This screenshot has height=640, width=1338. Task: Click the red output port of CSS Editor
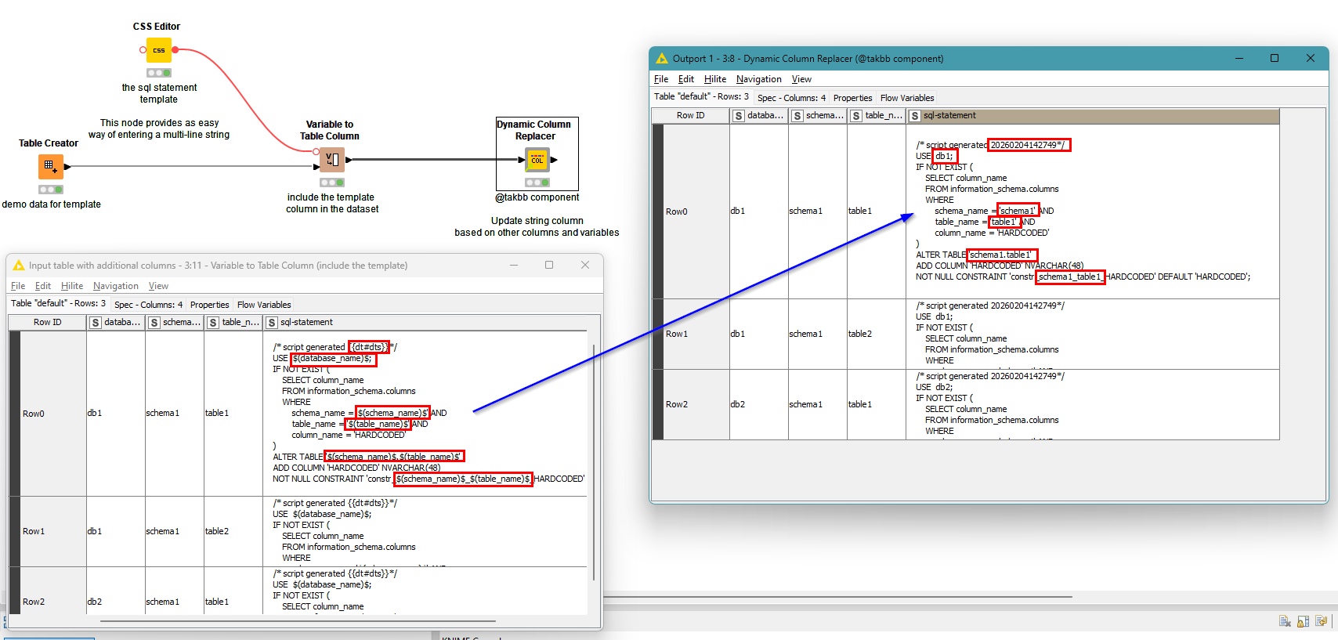click(x=175, y=50)
